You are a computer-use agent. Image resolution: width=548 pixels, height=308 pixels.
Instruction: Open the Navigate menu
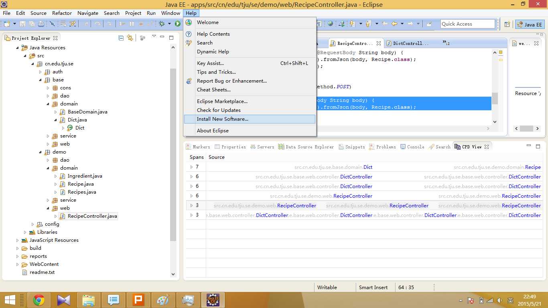coord(88,13)
